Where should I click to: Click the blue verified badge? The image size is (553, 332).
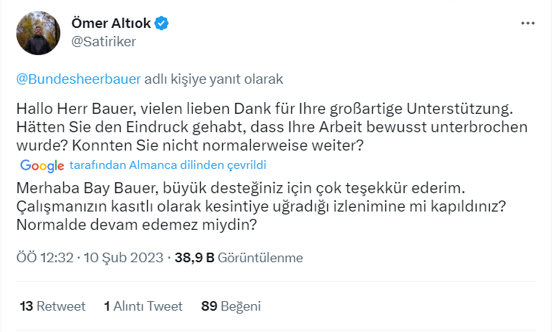tap(162, 24)
